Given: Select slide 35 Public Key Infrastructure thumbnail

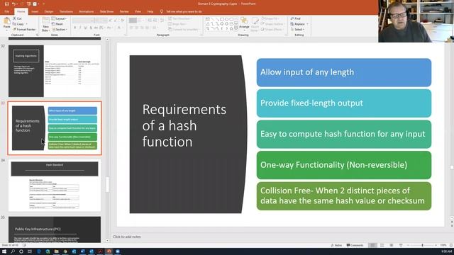Looking at the screenshot, I should tap(55, 229).
